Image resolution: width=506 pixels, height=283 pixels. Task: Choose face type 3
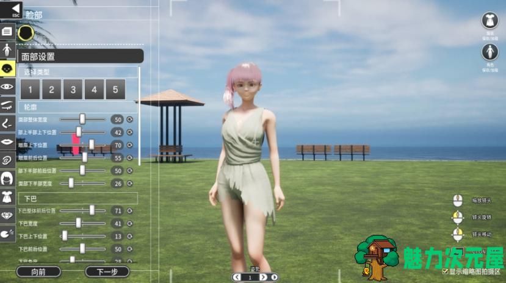coord(73,89)
